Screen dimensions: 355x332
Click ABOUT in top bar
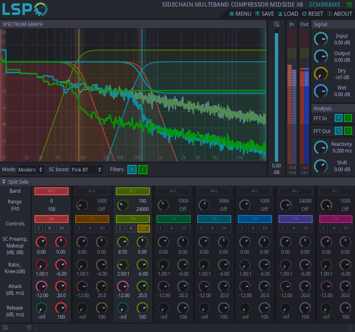click(x=340, y=14)
